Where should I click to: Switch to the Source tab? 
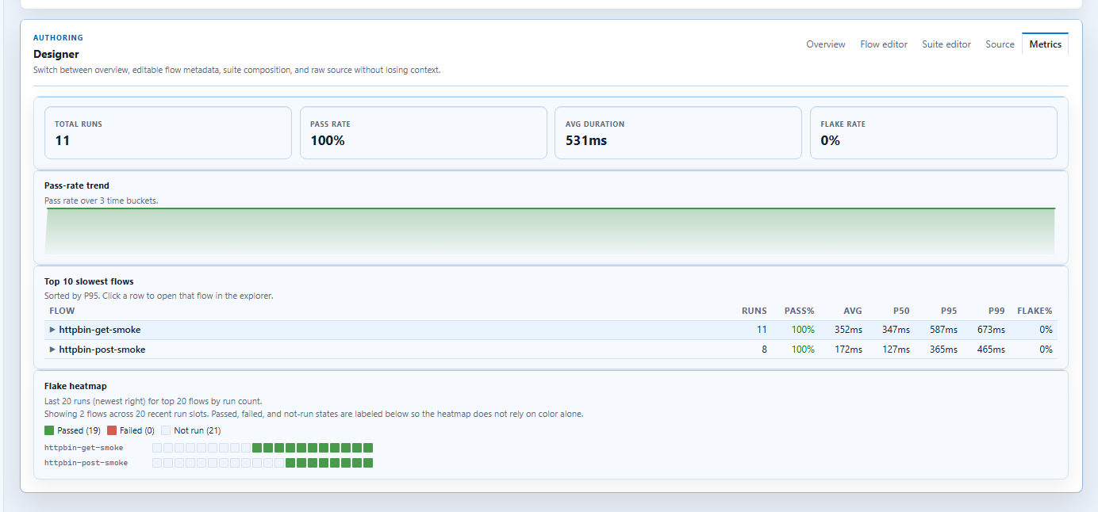point(1000,44)
